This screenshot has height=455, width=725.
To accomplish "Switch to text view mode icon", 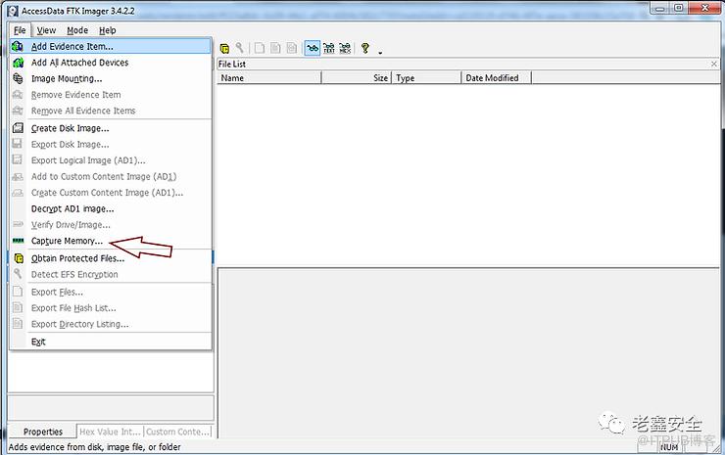I will tap(328, 48).
